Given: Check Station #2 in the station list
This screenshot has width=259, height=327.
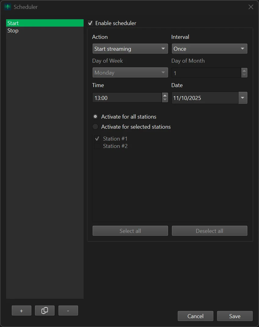Looking at the screenshot, I should coord(97,146).
